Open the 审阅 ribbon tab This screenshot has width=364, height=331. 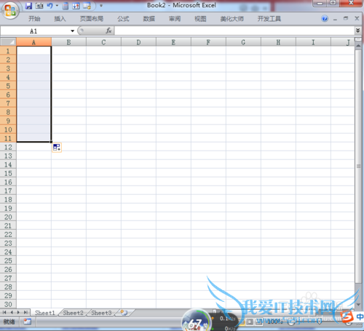(x=175, y=19)
